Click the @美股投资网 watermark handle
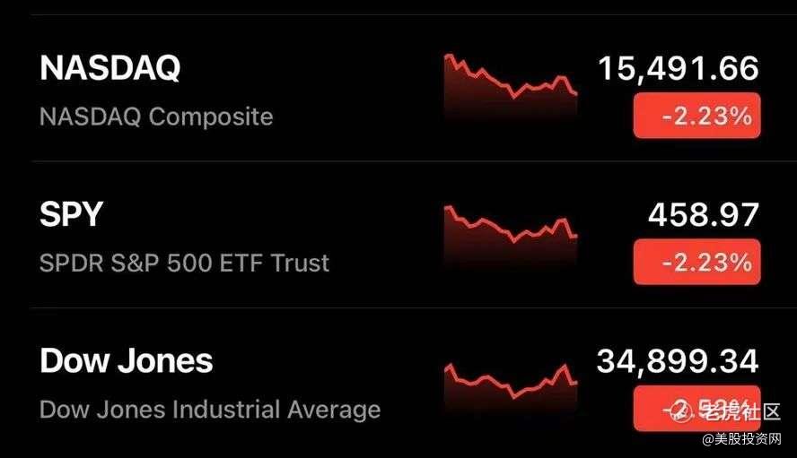The height and width of the screenshot is (458, 797). pos(744,441)
